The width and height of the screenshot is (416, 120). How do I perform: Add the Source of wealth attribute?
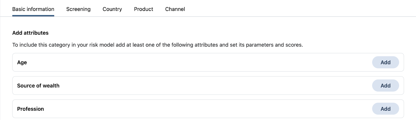[x=385, y=86]
